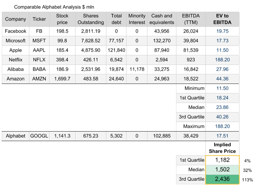Select Alphabet's cash value 102,885
Screen dimensions: 256x188
click(162, 136)
